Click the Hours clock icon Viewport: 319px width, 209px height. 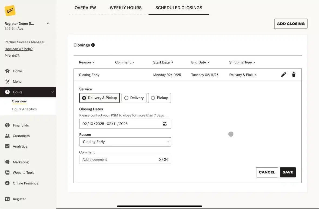click(7, 92)
